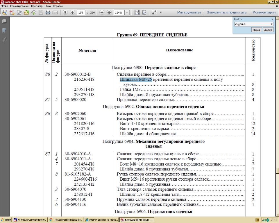Open the toolbar customize small dropdown arrow
The width and height of the screenshot is (279, 223).
coord(161,12)
